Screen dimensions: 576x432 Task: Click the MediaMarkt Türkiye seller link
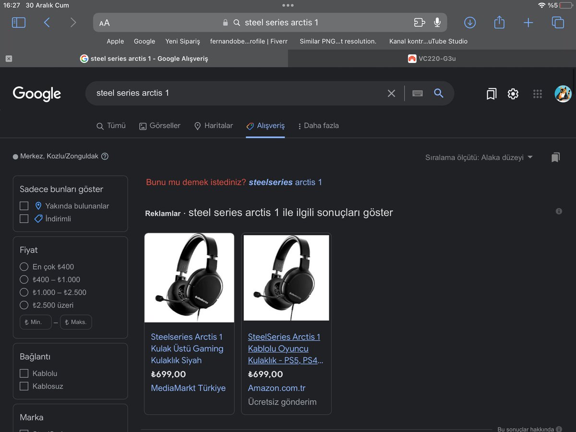(x=188, y=388)
